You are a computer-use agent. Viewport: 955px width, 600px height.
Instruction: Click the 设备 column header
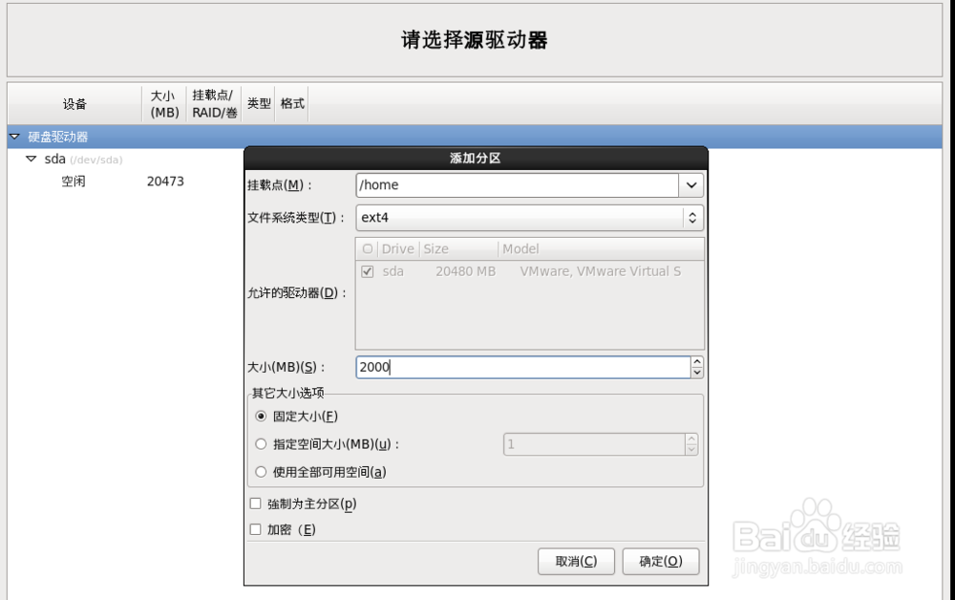click(x=72, y=103)
